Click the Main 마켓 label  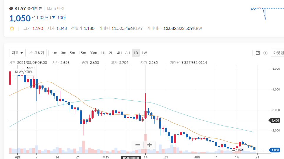(56, 8)
